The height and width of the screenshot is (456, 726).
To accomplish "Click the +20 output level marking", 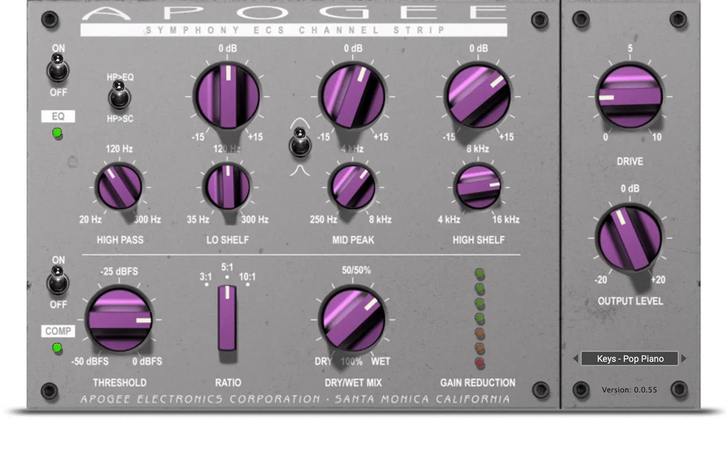I will (x=658, y=280).
